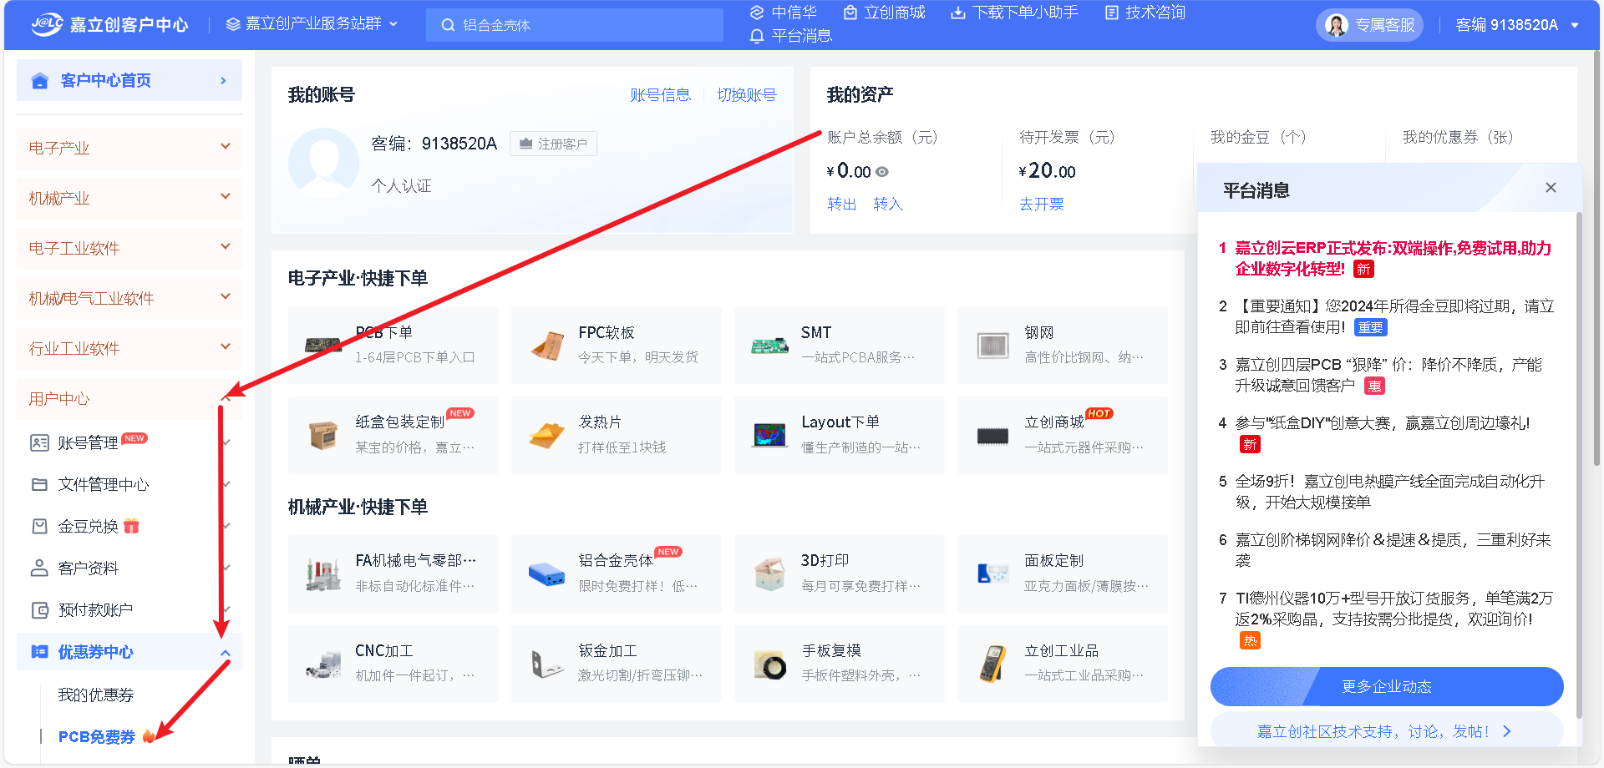Click the 立创工业品 multimeter icon

click(993, 664)
